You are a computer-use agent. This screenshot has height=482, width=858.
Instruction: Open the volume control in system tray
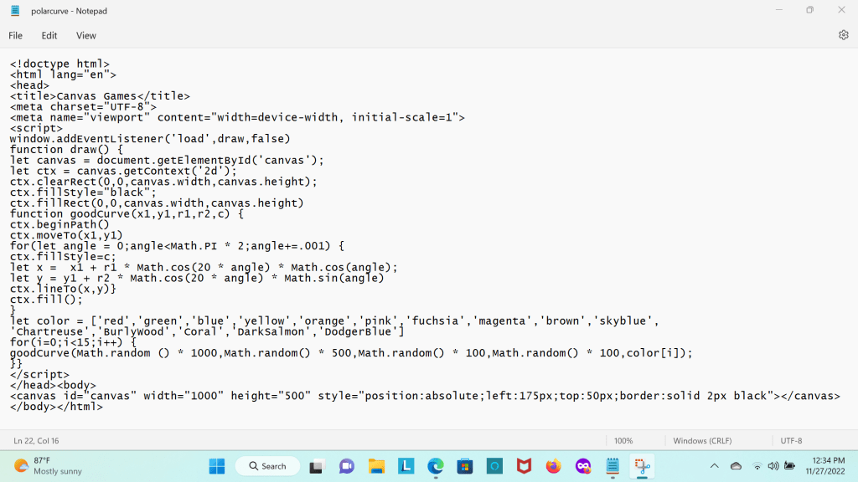[773, 466]
